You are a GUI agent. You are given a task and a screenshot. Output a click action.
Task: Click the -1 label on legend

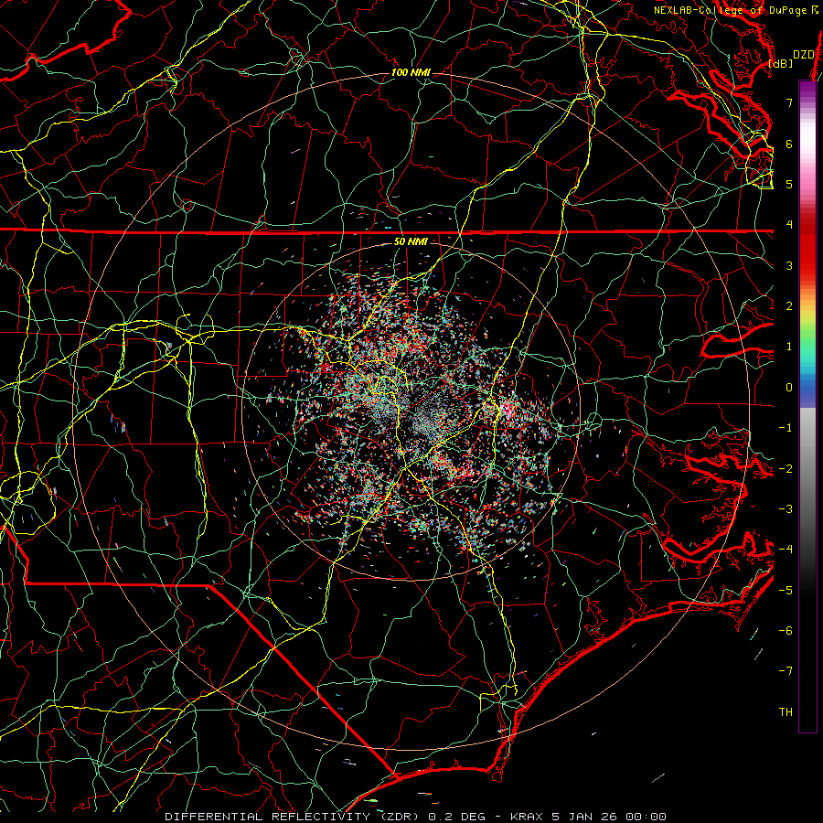(x=786, y=428)
